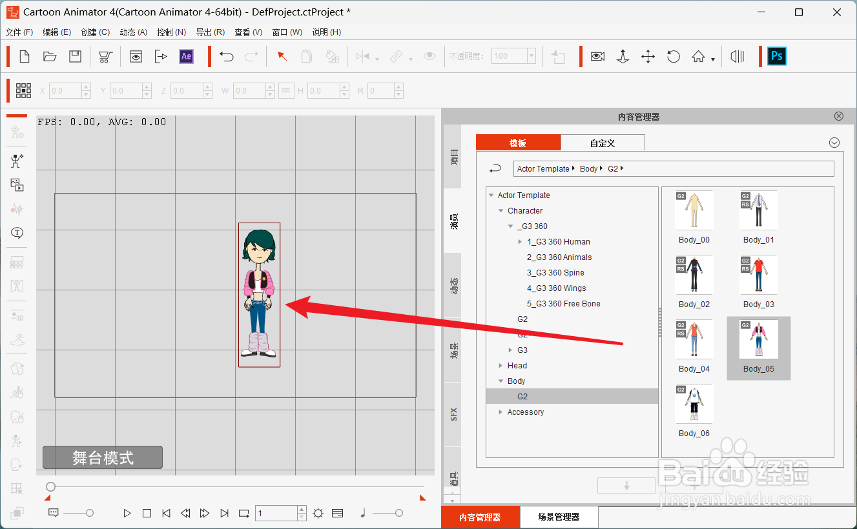
Task: Open the 文件 (F) menu
Action: 19,32
